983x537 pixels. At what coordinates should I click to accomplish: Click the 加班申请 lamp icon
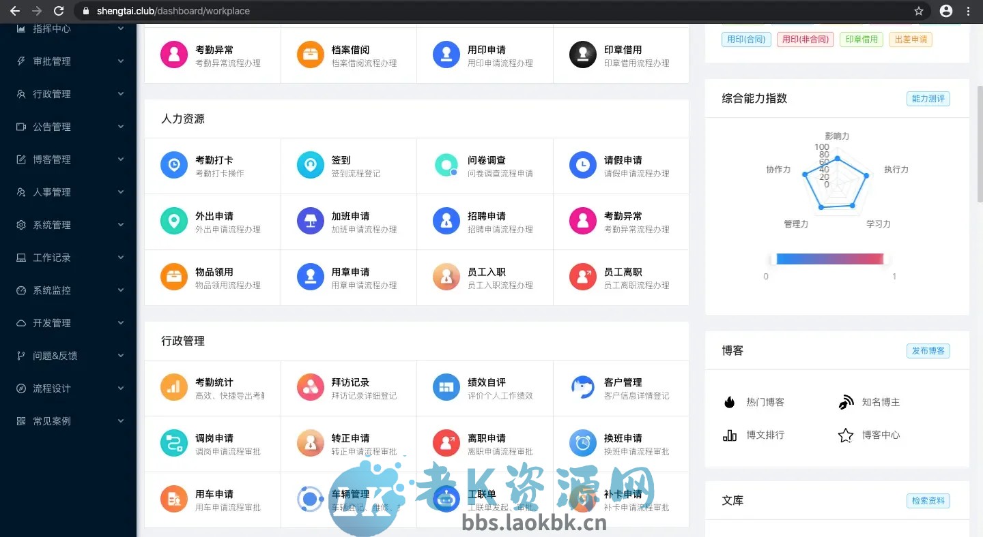[311, 221]
